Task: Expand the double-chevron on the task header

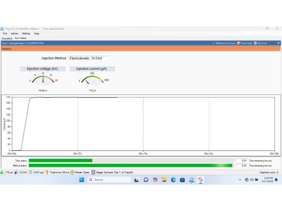Action: (278, 43)
